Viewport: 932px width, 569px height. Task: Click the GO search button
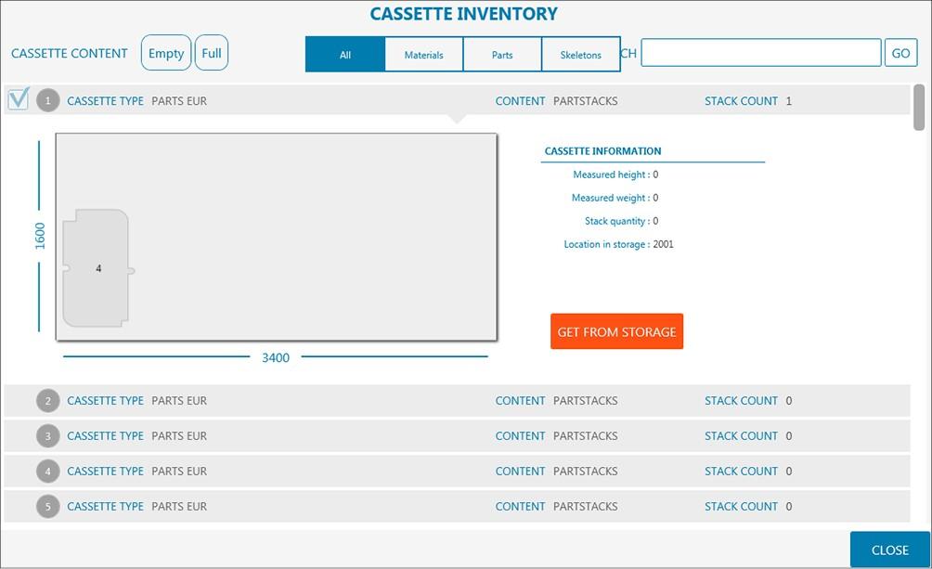click(900, 53)
